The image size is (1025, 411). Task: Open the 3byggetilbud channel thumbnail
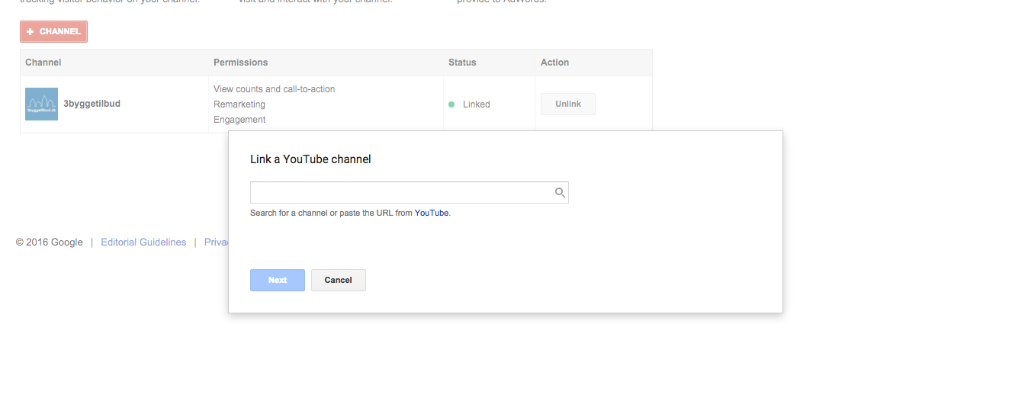pyautogui.click(x=41, y=104)
